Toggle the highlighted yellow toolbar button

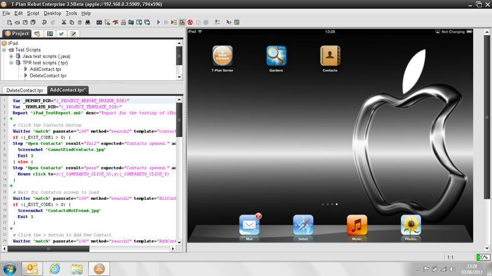pyautogui.click(x=182, y=22)
